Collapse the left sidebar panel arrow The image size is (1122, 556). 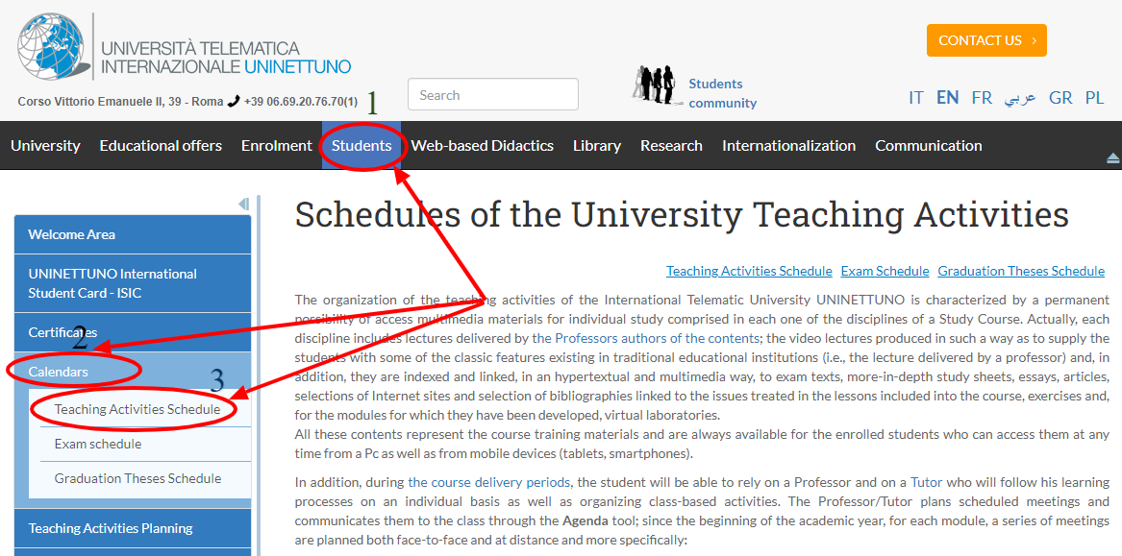tap(243, 204)
